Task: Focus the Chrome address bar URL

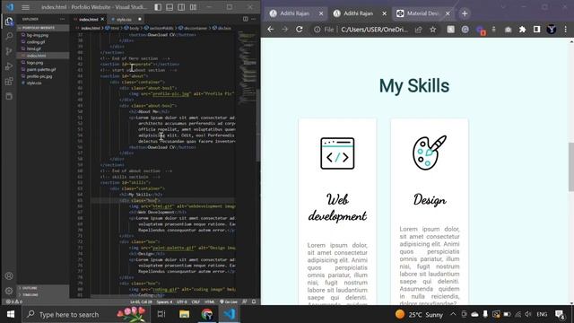Action: tap(374, 30)
